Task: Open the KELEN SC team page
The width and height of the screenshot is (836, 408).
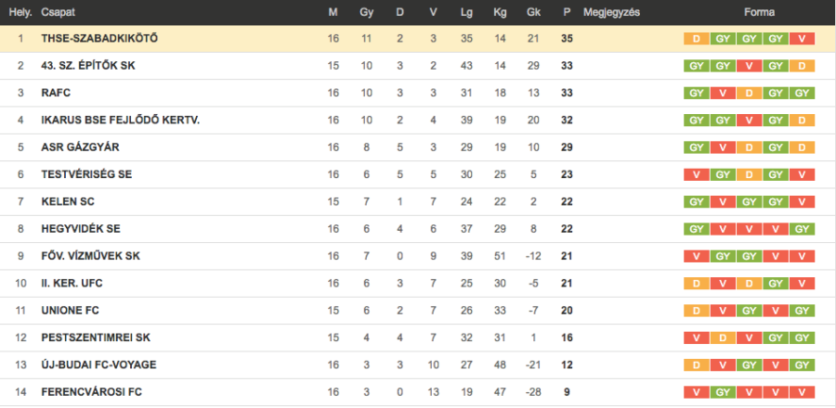Action: [x=68, y=202]
